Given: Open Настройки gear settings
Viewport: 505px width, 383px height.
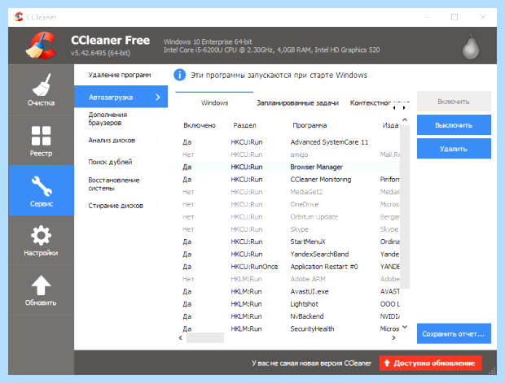Looking at the screenshot, I should pos(41,240).
